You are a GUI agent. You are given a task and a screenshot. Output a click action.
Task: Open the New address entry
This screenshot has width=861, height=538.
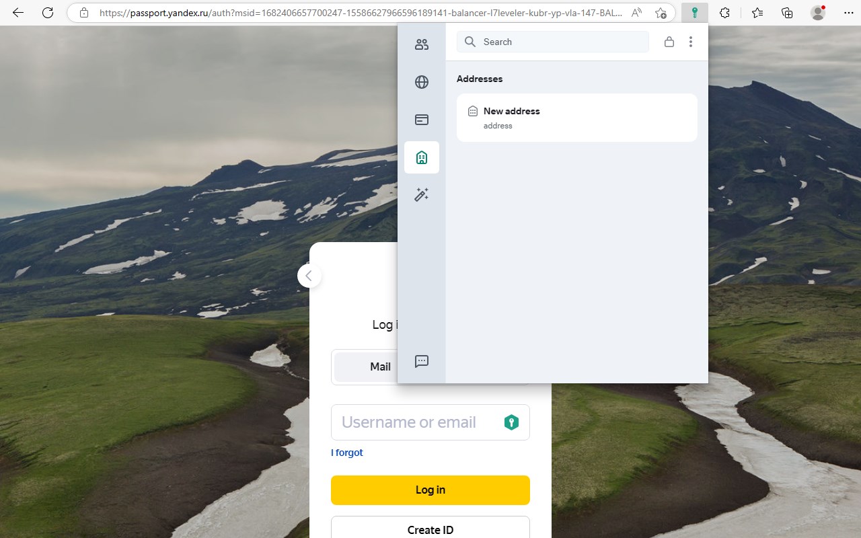pos(576,117)
